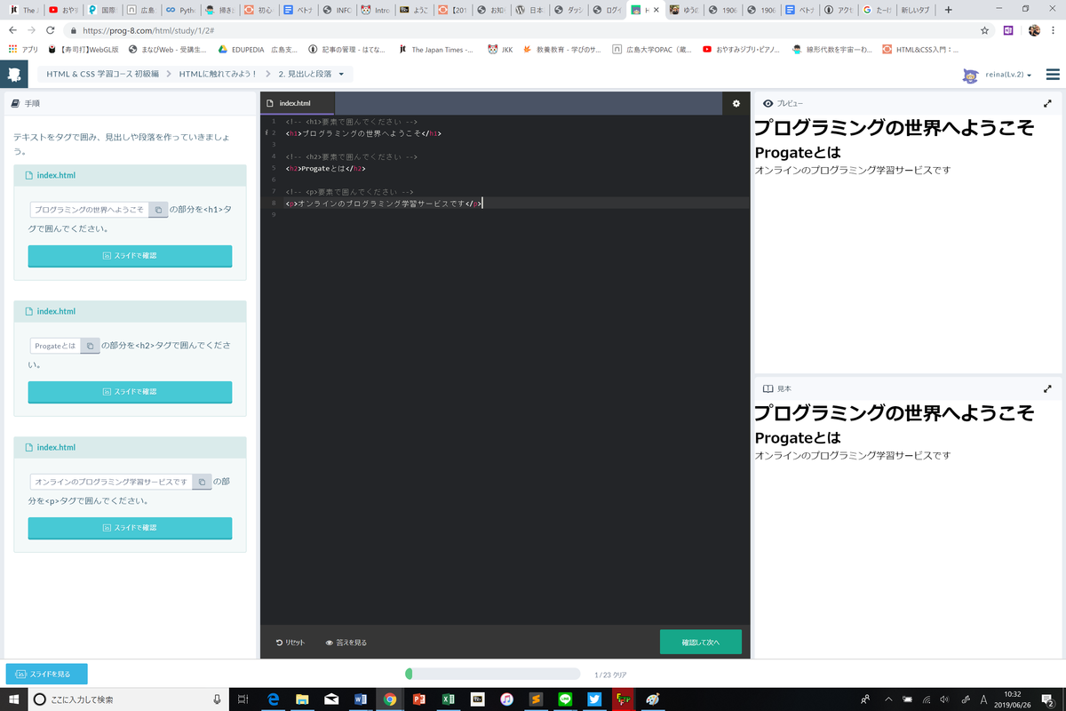Open Windows Start menu
This screenshot has height=711, width=1066.
click(x=13, y=699)
